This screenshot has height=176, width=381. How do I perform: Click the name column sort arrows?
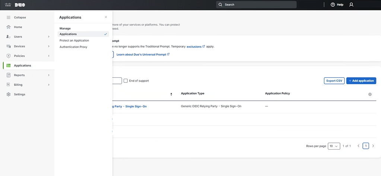(x=171, y=94)
